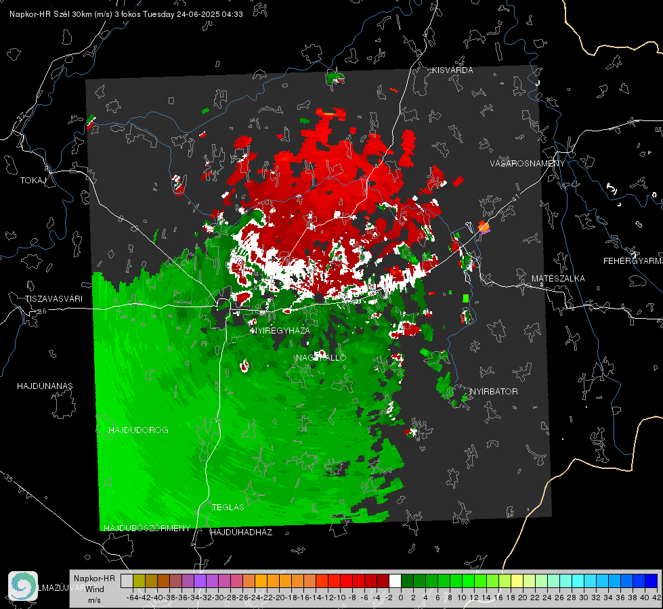Viewport: 663px width, 609px height.
Task: Click the FEHÉRGYARMAT label at right edge
Action: (633, 261)
